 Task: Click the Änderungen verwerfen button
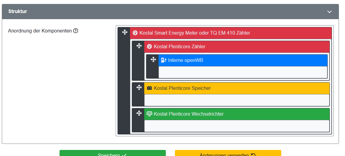point(228,153)
